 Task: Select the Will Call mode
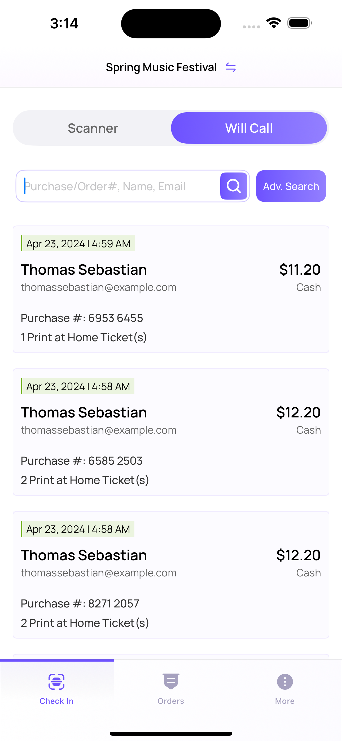[249, 128]
